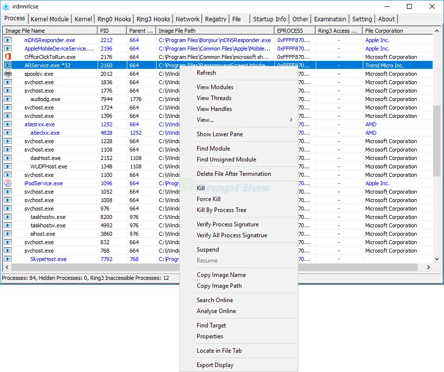The height and width of the screenshot is (372, 444).
Task: Click the iPodService.exe iTunes icon
Action: [x=8, y=183]
